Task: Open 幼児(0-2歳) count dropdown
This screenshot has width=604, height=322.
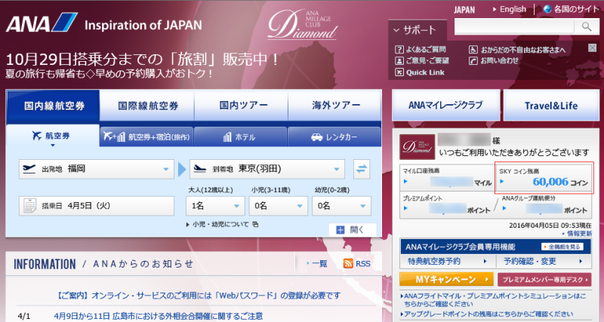Action: [342, 206]
